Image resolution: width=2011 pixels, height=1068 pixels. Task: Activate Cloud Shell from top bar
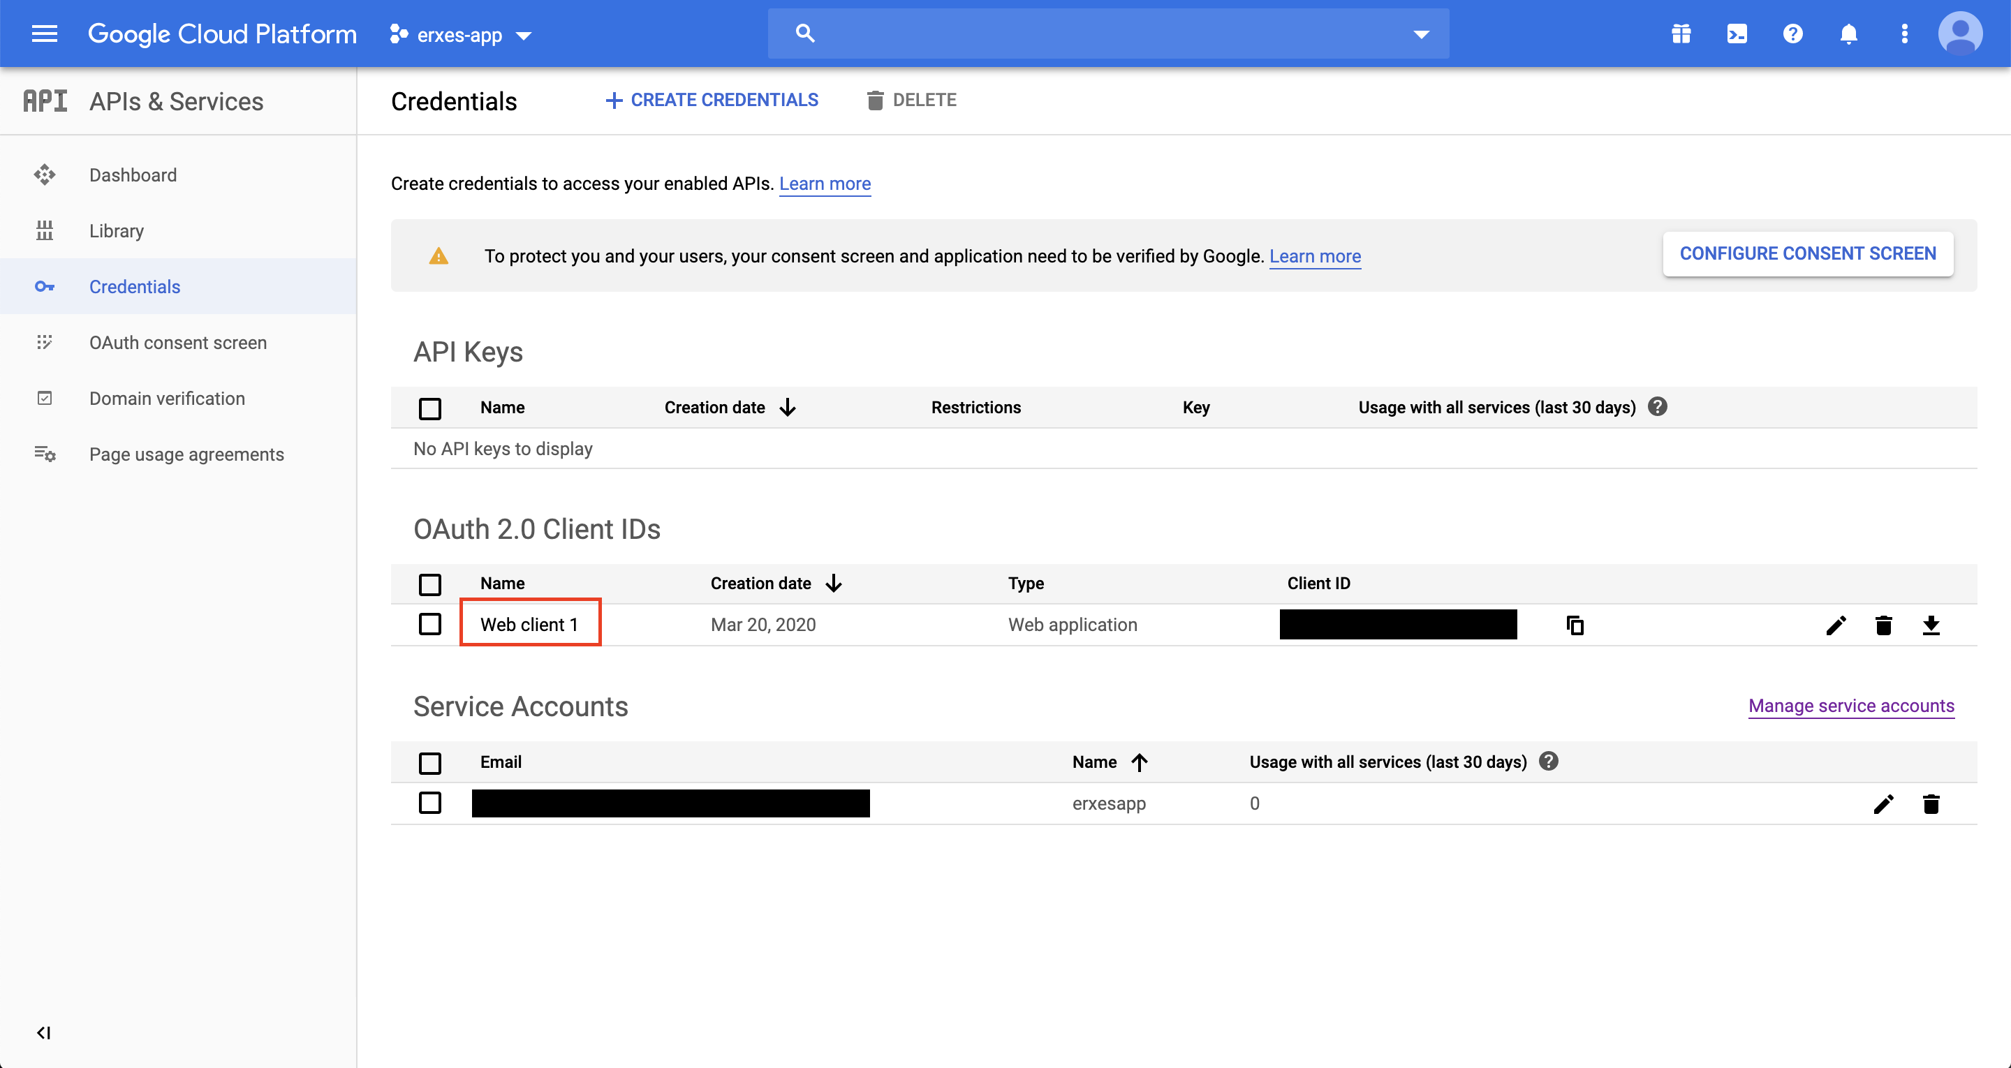1737,34
